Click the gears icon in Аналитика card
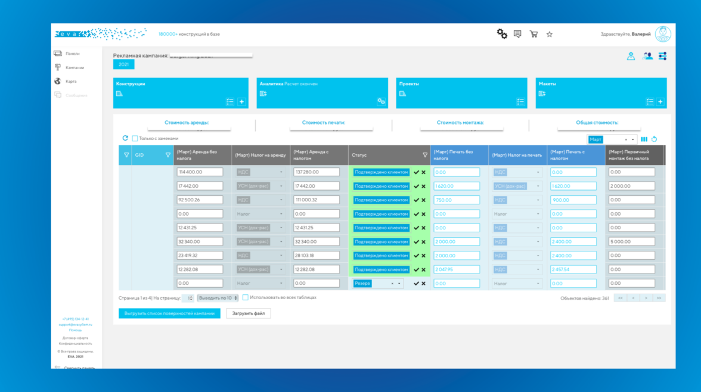This screenshot has width=701, height=392. (381, 102)
